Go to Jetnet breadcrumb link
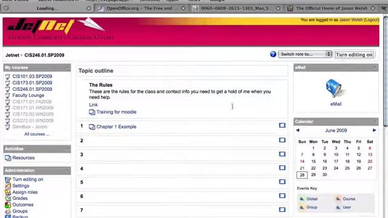This screenshot has height=218, width=388. click(12, 55)
